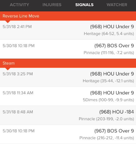Select the SIGNALS tab

pos(84,5)
